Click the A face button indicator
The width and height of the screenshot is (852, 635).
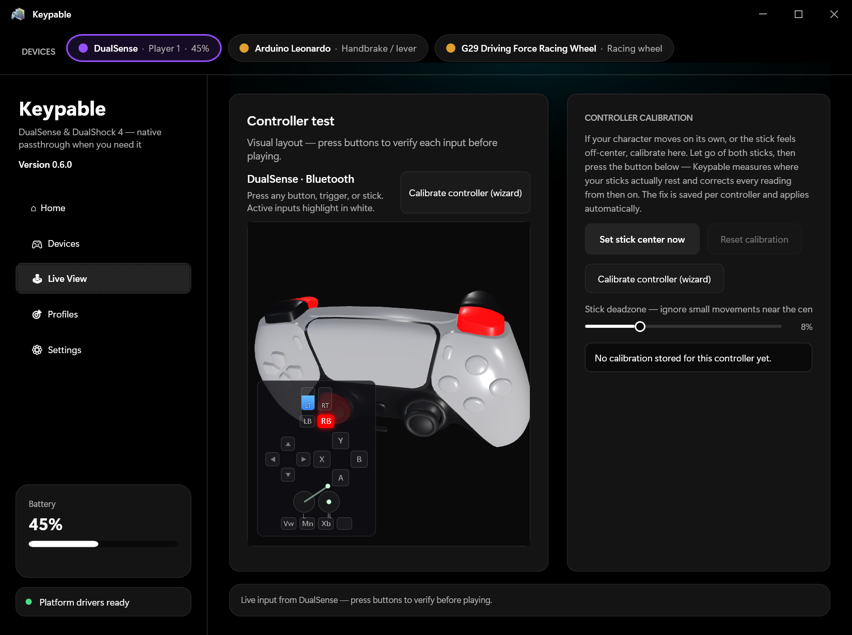click(340, 478)
